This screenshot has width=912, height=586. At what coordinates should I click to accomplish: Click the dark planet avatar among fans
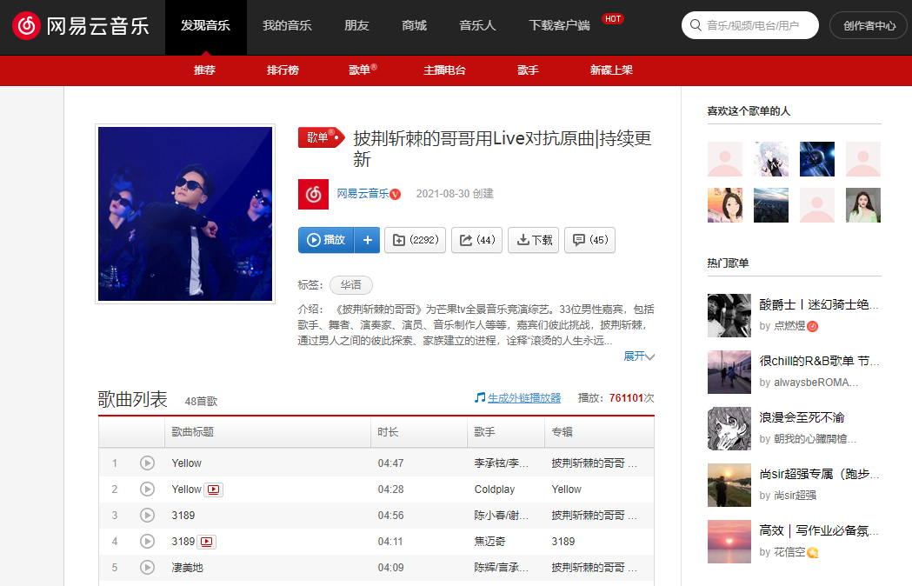[817, 159]
